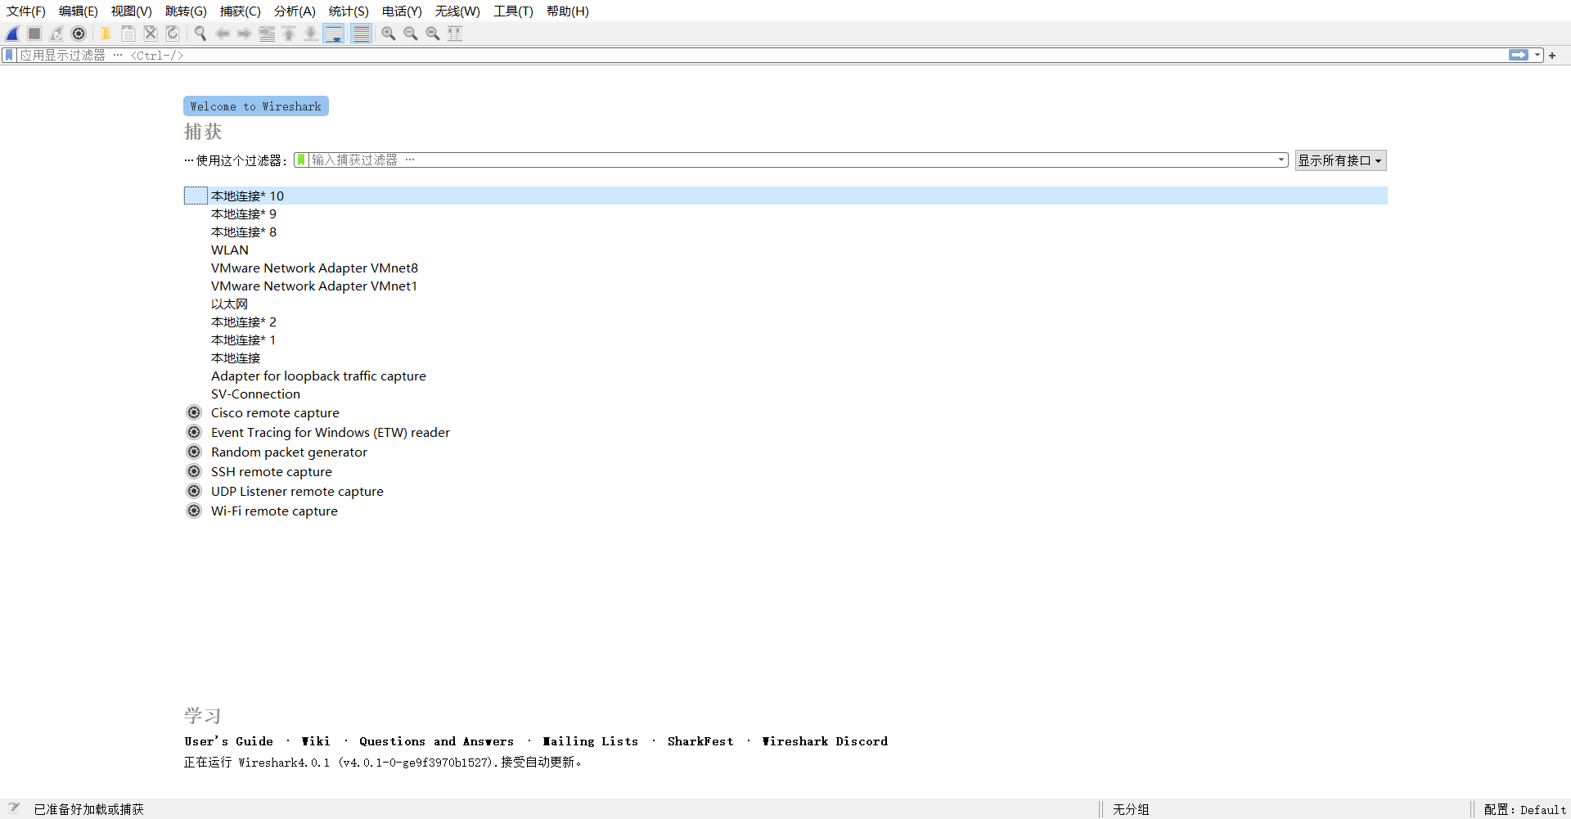
Task: Expand capture filter history dropdown arrow
Action: [x=1281, y=160]
